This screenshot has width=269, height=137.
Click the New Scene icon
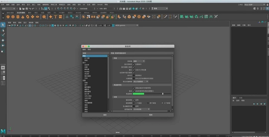tap(20, 8)
